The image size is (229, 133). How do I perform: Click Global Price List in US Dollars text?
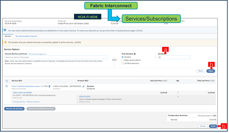(74, 24)
